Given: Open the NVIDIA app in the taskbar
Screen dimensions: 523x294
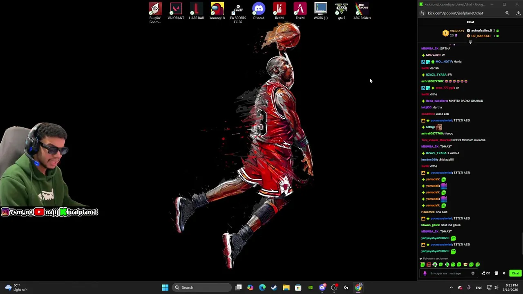Looking at the screenshot, I should coord(310,287).
